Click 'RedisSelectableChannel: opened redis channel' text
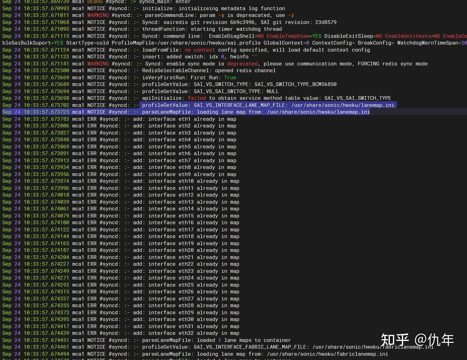The height and width of the screenshot is (360, 467). [x=209, y=70]
